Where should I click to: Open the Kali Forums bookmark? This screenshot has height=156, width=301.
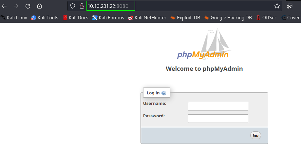pos(108,18)
